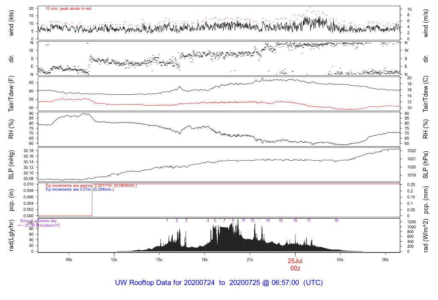Click the purple hour marker '11'

[x=243, y=221]
